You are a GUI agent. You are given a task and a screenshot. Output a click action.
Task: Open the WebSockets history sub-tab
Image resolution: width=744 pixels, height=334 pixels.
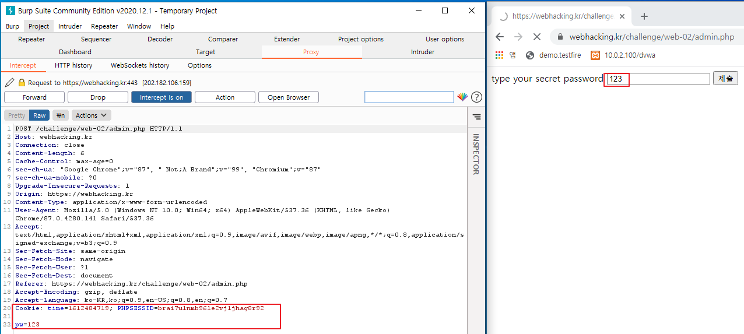(140, 65)
